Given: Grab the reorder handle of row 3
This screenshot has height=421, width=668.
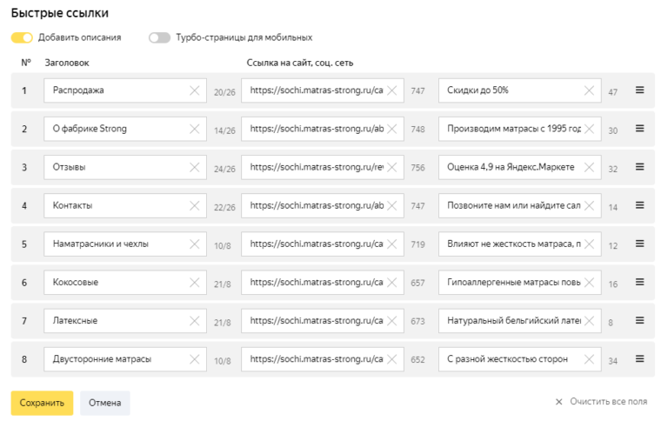Looking at the screenshot, I should 639,167.
